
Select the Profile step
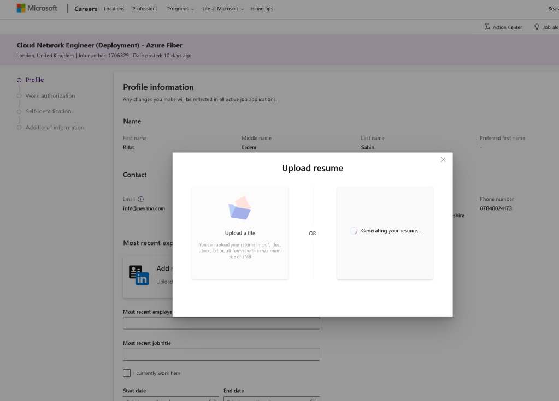(x=34, y=80)
